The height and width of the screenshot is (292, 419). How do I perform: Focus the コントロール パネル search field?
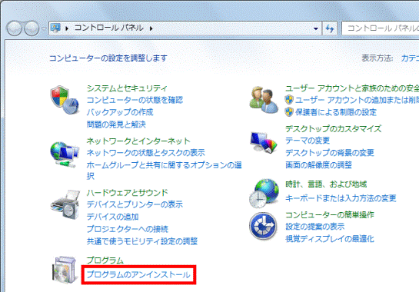tap(381, 28)
